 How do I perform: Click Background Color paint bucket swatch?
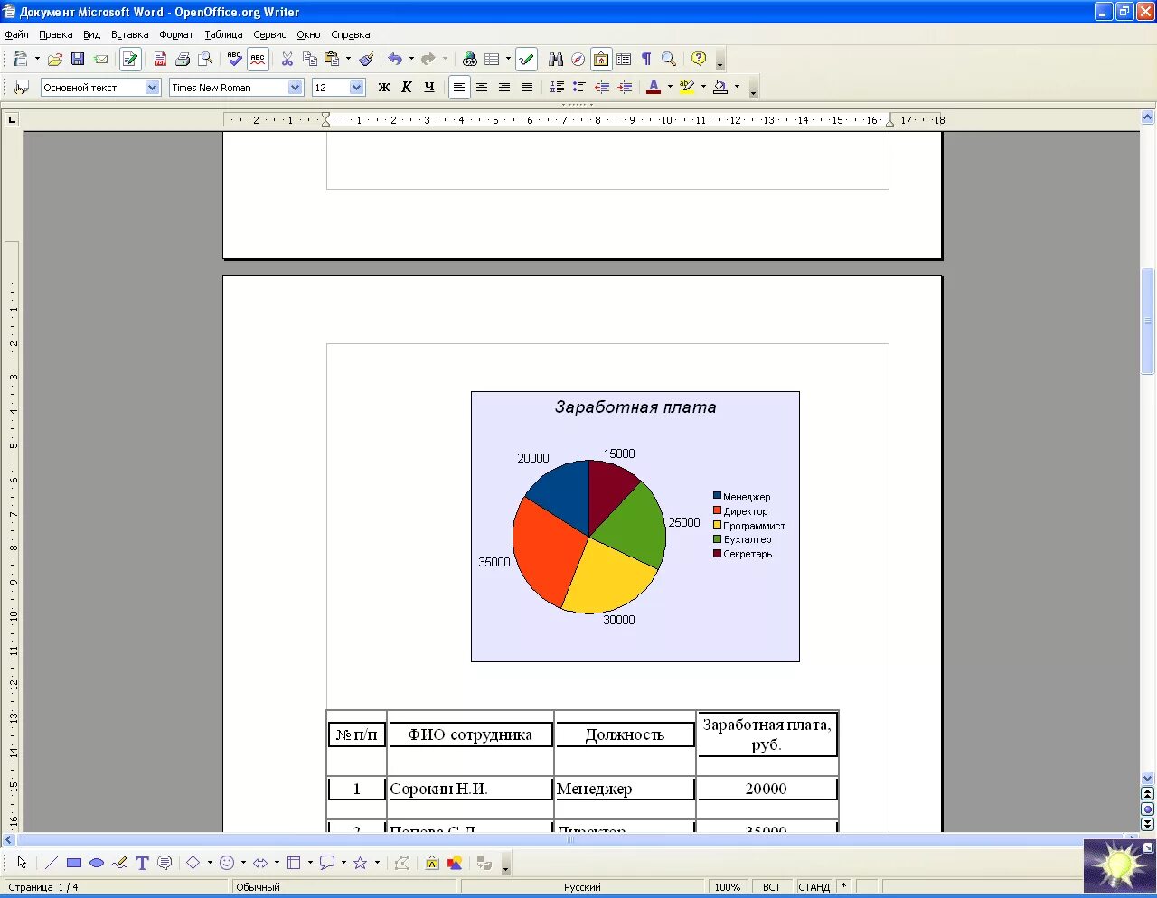click(x=720, y=88)
